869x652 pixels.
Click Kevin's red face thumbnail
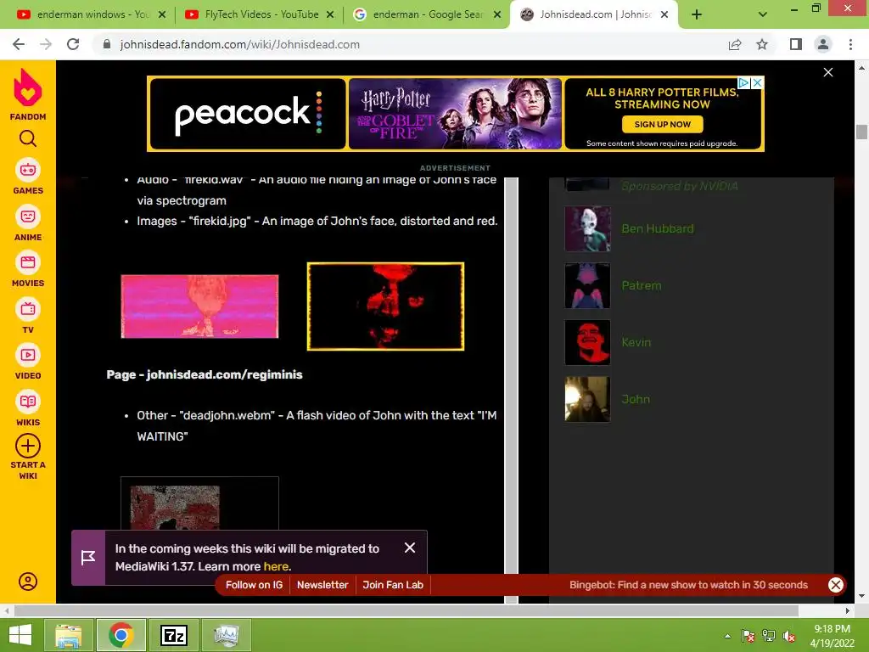point(587,343)
